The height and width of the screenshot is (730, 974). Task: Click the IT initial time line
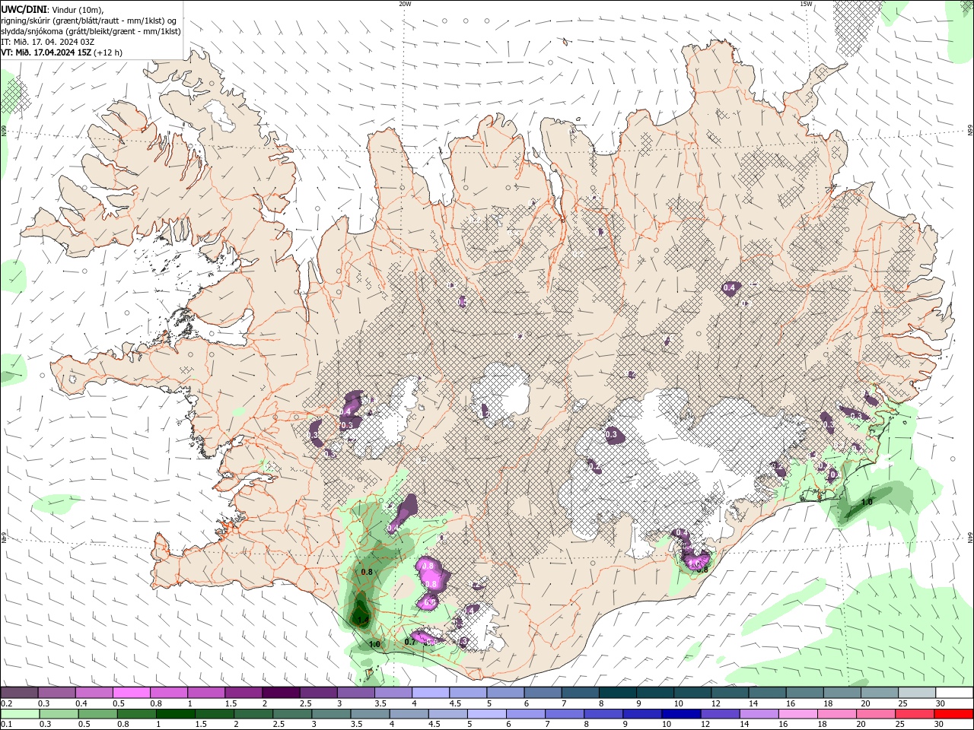click(47, 42)
